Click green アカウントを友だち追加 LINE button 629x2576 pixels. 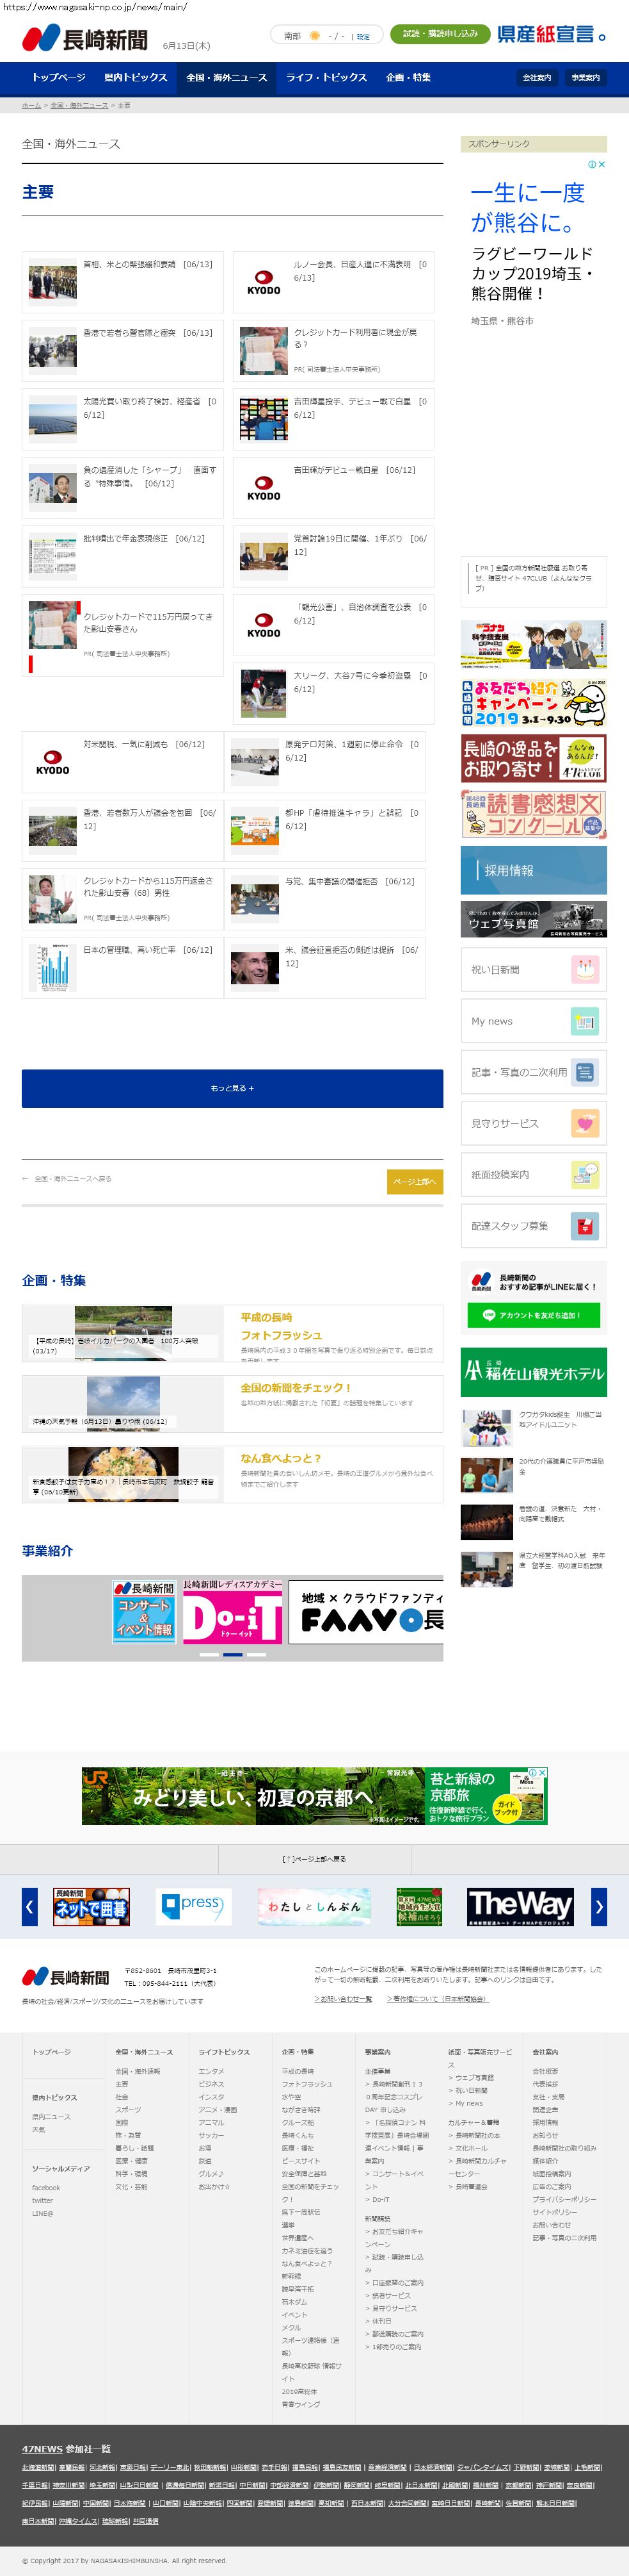coord(533,1315)
